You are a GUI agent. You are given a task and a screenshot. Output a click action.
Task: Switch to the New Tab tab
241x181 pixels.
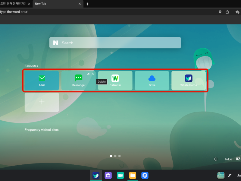click(58, 4)
